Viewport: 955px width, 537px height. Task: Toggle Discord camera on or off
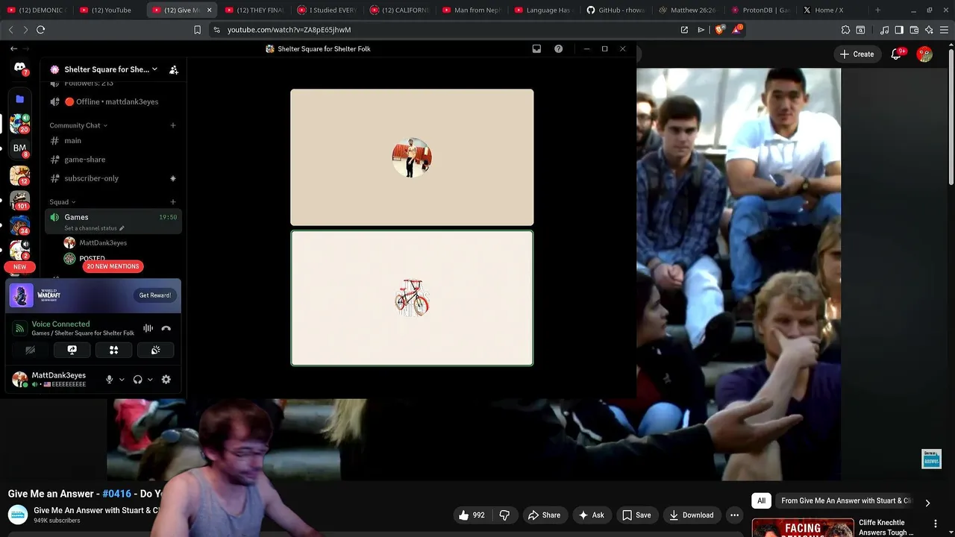coord(30,350)
